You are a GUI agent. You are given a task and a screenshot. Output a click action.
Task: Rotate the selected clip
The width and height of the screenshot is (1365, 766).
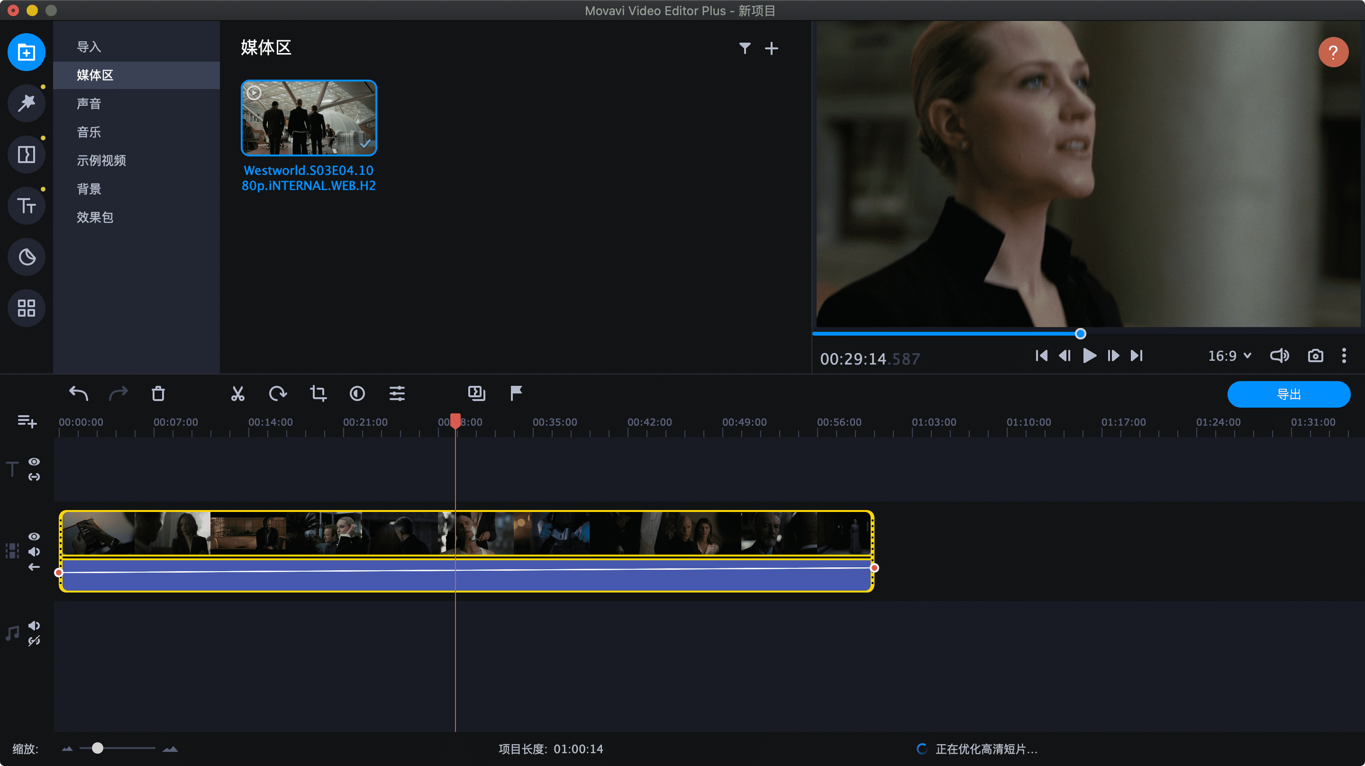click(278, 393)
